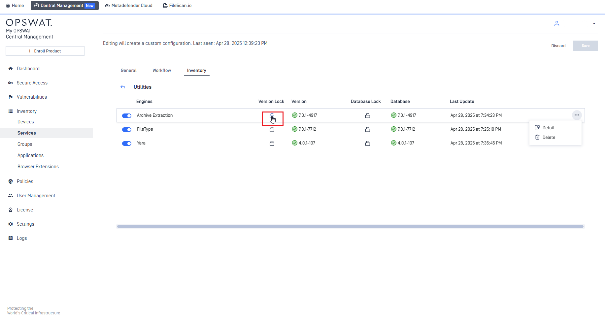Click the FileType database lock icon
This screenshot has height=319, width=605.
pyautogui.click(x=368, y=129)
